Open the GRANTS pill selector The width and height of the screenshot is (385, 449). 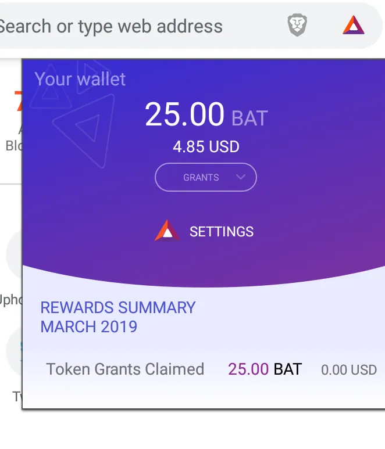point(206,177)
